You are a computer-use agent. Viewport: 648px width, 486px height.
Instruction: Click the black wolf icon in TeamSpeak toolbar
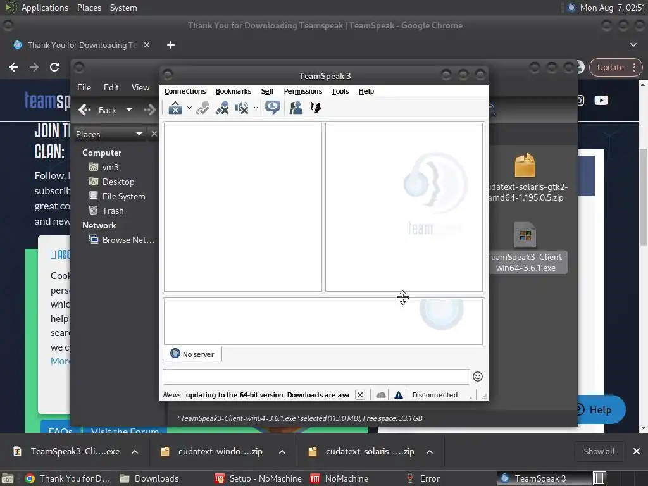[316, 108]
